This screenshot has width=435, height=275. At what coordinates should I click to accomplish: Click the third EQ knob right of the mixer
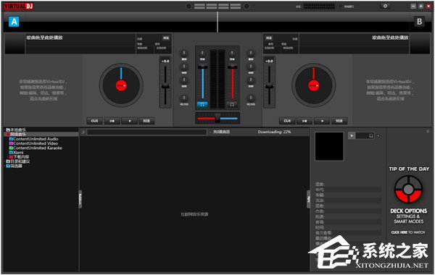click(251, 80)
